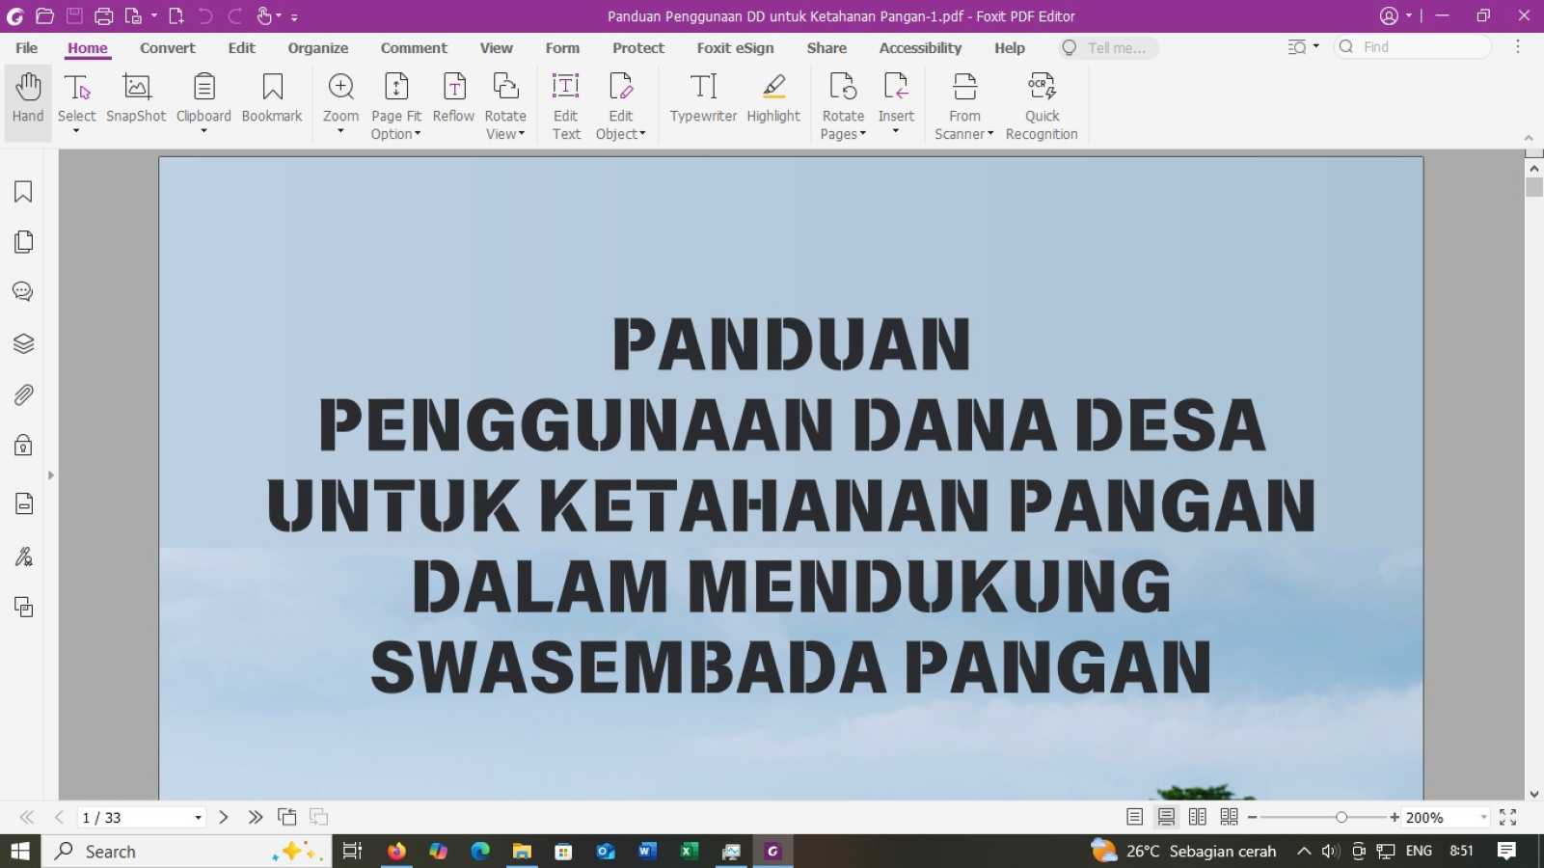Activate the Select text tool
The width and height of the screenshot is (1544, 868).
click(x=76, y=97)
